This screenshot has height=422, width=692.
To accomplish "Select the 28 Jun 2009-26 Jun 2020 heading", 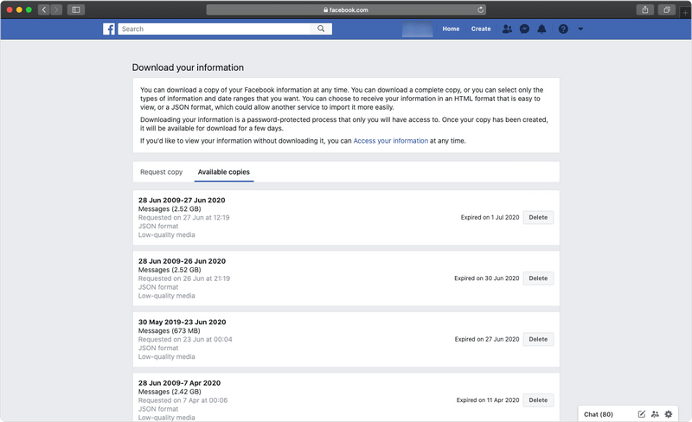I will (x=182, y=261).
